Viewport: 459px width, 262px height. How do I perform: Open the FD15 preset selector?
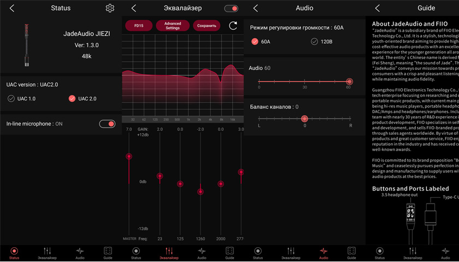pos(139,26)
